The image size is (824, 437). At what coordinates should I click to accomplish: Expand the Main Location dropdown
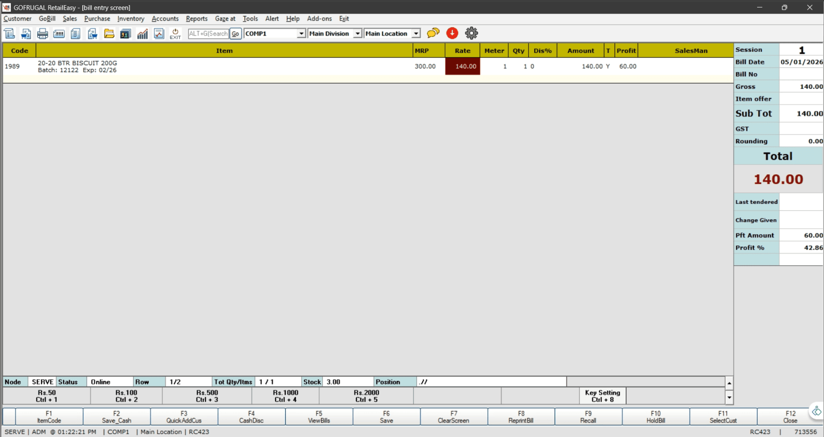pos(416,34)
